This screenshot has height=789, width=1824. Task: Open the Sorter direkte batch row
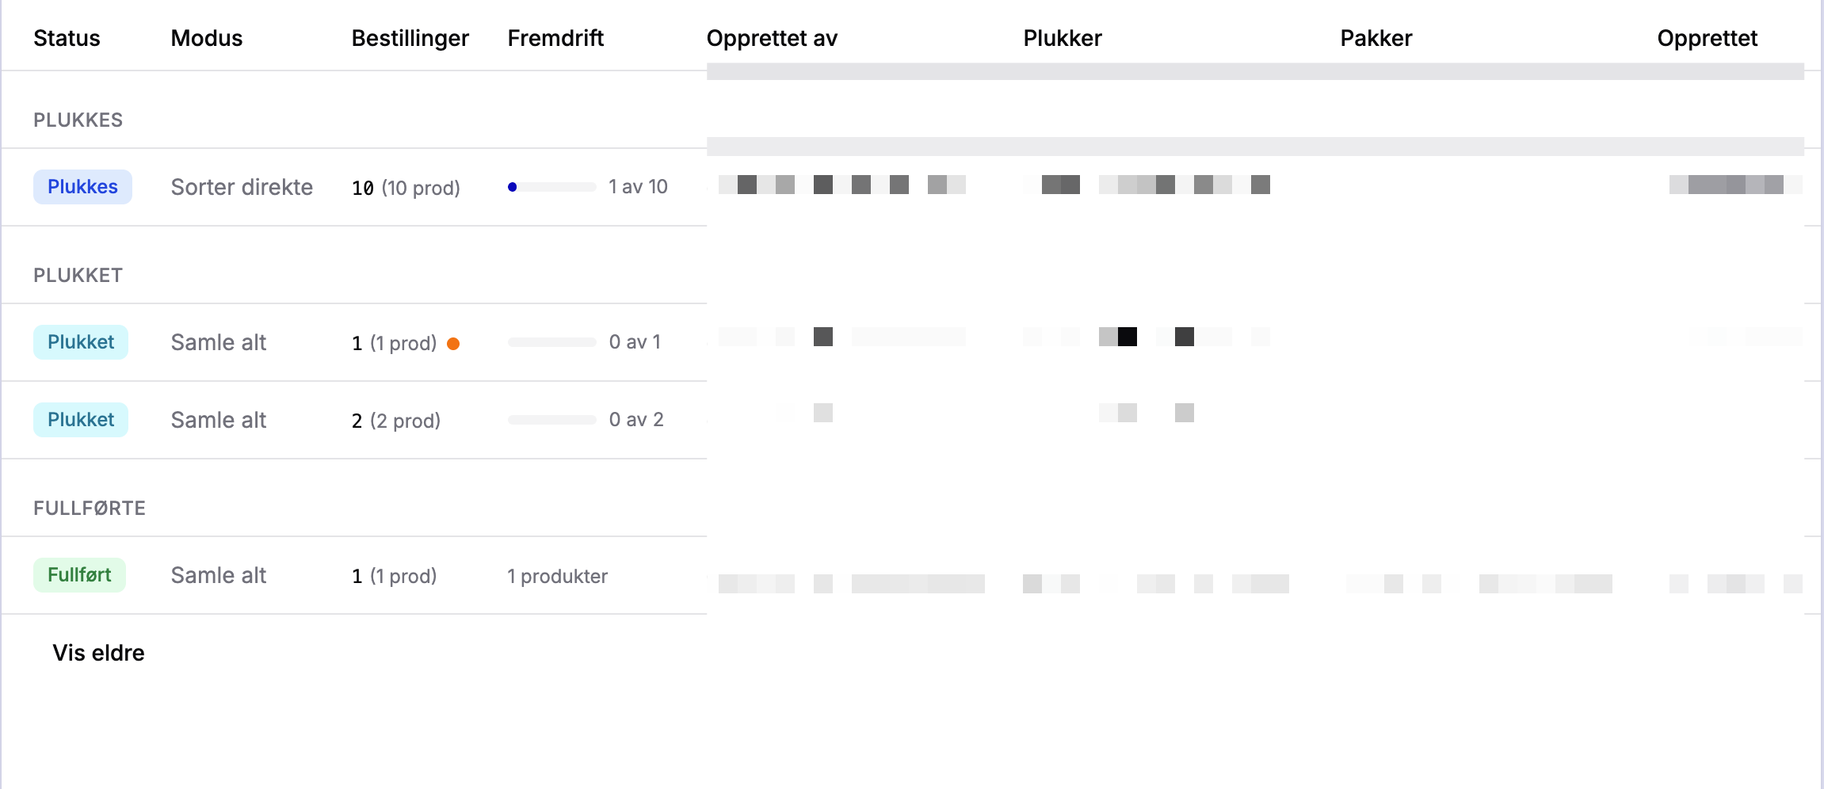click(x=242, y=187)
